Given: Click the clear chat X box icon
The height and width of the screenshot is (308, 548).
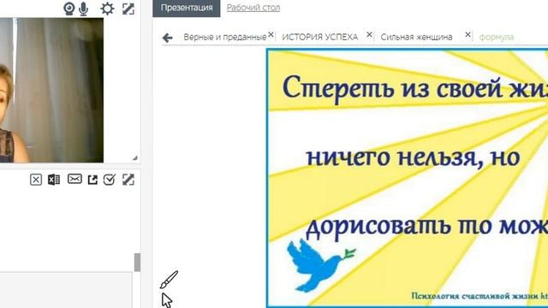Looking at the screenshot, I should 36,180.
